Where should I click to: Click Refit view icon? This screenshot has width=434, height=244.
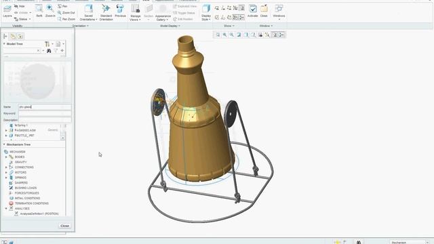[x=39, y=11]
